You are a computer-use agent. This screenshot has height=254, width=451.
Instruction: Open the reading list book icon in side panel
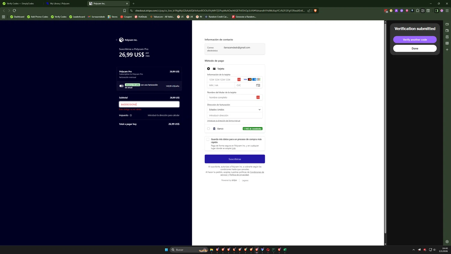(447, 43)
